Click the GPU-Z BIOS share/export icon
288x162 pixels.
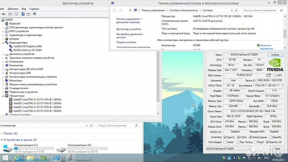click(x=268, y=75)
